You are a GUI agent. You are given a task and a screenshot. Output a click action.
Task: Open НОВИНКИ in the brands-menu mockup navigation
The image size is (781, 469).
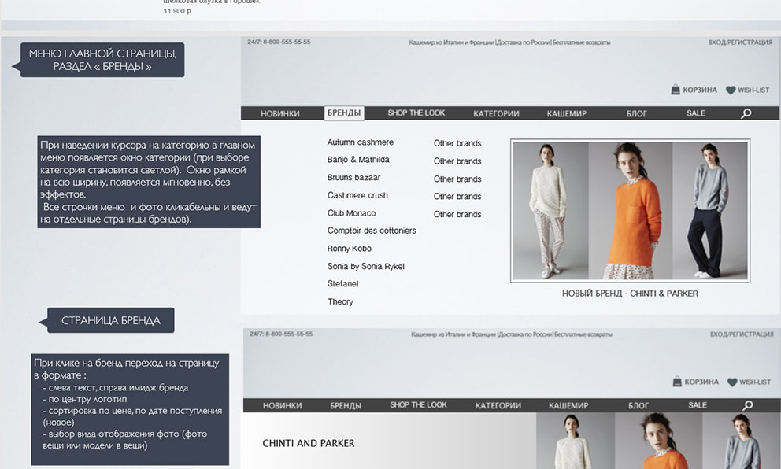(280, 113)
